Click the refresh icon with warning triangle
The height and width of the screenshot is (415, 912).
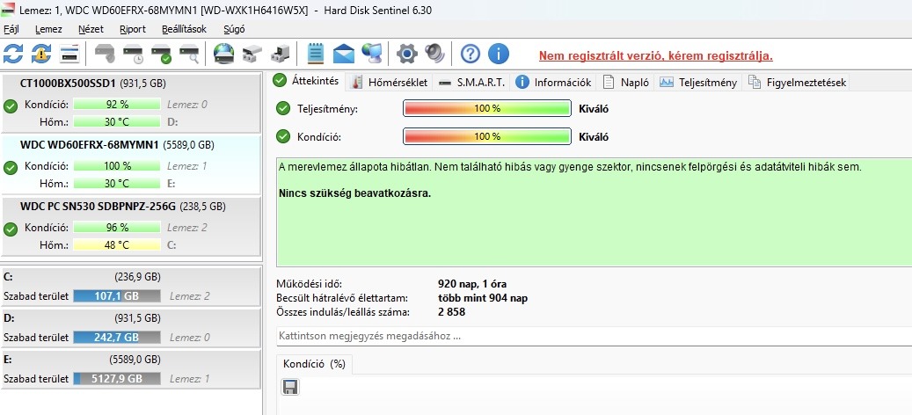(x=41, y=54)
